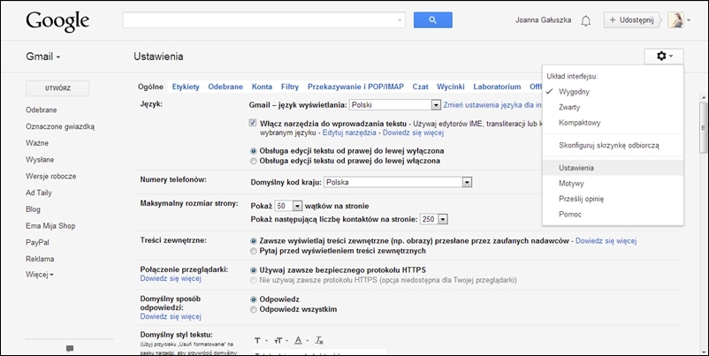
Task: Select Pomoc in gear menu
Action: point(613,214)
